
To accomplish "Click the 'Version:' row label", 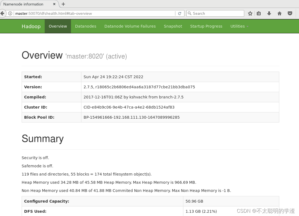I will [x=33, y=87].
